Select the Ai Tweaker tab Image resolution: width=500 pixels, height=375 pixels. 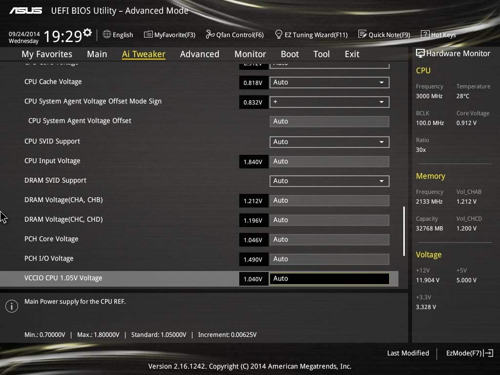(144, 54)
